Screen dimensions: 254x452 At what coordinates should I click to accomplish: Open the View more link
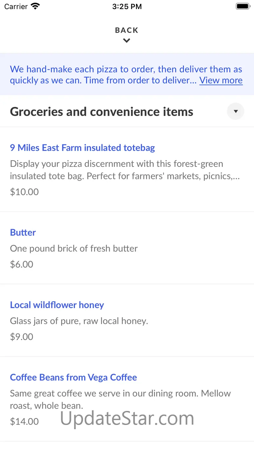coord(221,80)
